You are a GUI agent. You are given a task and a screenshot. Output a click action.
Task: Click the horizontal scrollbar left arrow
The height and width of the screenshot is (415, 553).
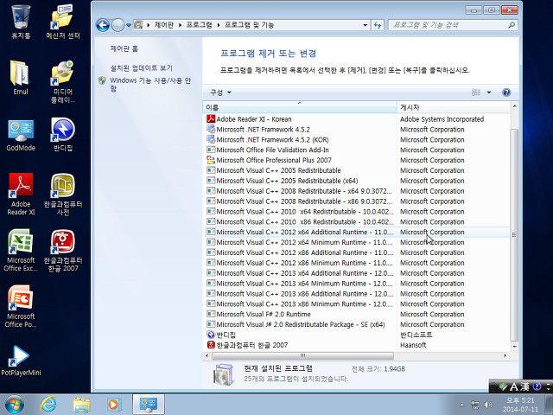coord(207,355)
